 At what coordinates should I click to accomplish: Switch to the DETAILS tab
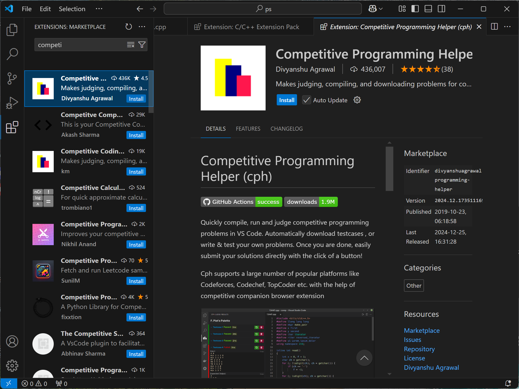216,129
